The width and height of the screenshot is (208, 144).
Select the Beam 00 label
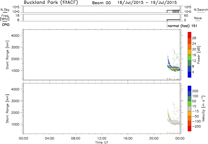[x=101, y=3]
